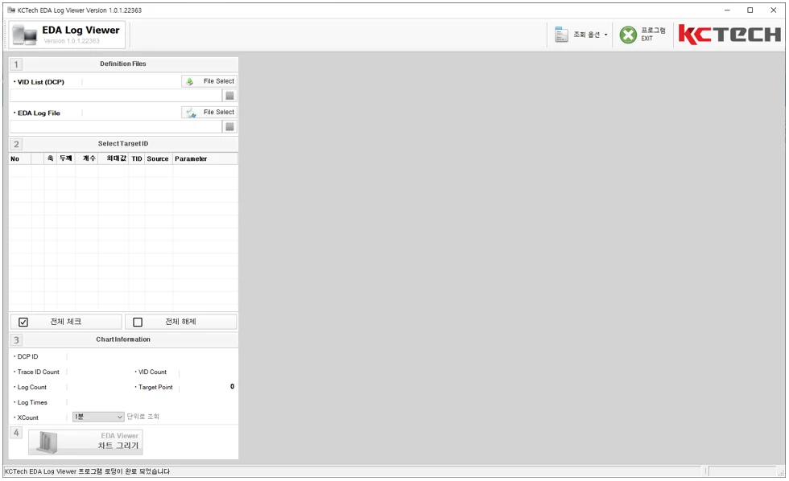Click the KCTECH logo

click(x=729, y=35)
